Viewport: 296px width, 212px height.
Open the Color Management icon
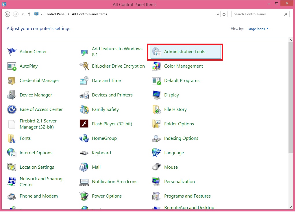tap(156, 66)
